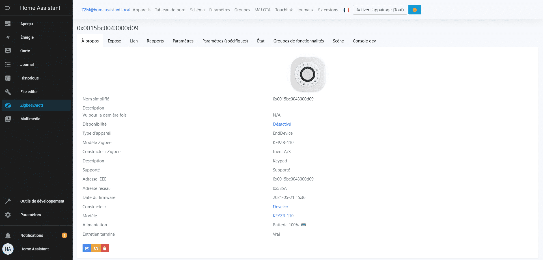Open the Énergie lightning icon
The image size is (543, 260).
point(8,37)
